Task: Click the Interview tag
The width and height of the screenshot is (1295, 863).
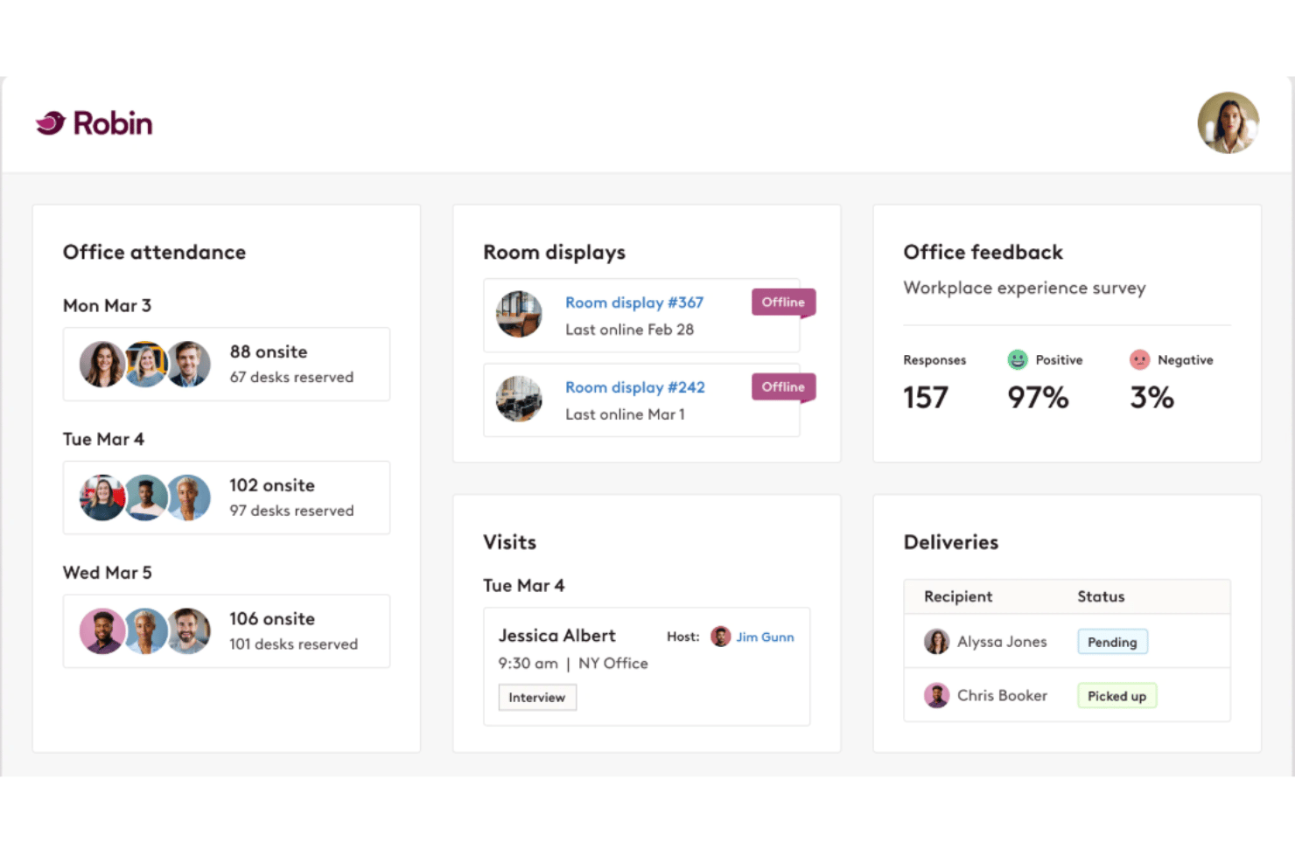Action: (x=537, y=698)
